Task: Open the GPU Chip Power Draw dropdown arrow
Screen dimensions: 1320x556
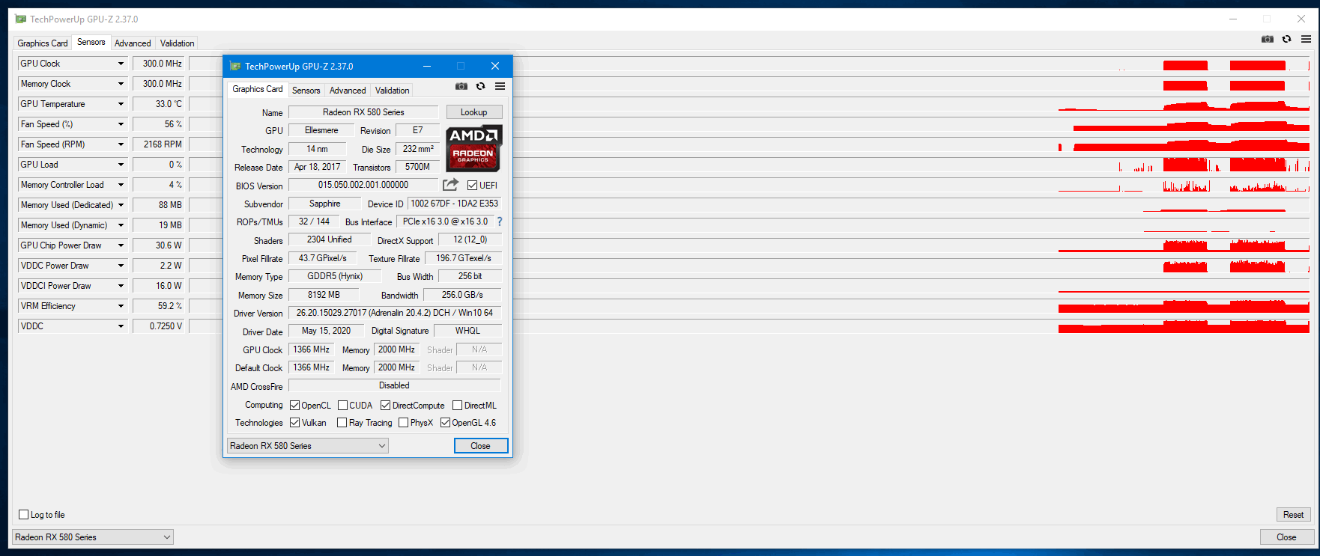Action: [121, 245]
